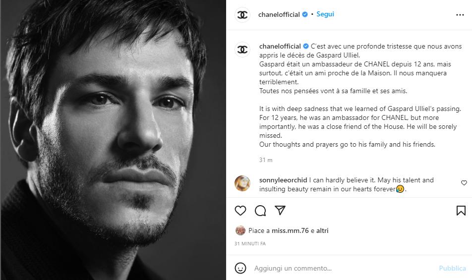Save post with bookmark icon
This screenshot has height=280, width=472.
(x=461, y=211)
